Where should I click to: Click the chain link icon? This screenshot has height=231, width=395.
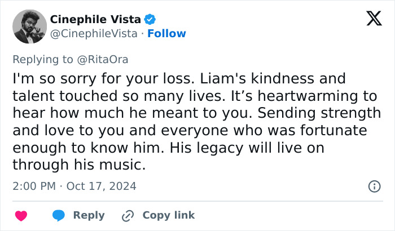128,216
